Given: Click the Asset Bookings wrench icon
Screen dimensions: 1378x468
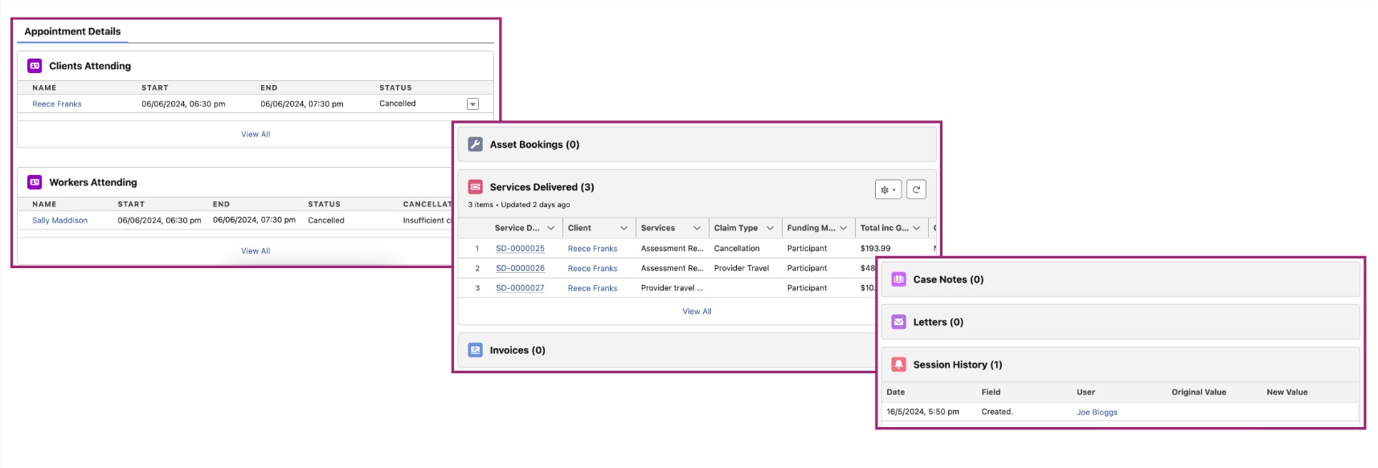Looking at the screenshot, I should coord(476,144).
